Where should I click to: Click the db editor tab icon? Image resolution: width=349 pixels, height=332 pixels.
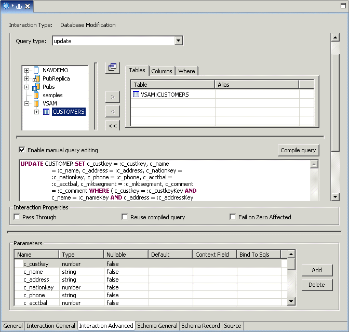click(6, 6)
